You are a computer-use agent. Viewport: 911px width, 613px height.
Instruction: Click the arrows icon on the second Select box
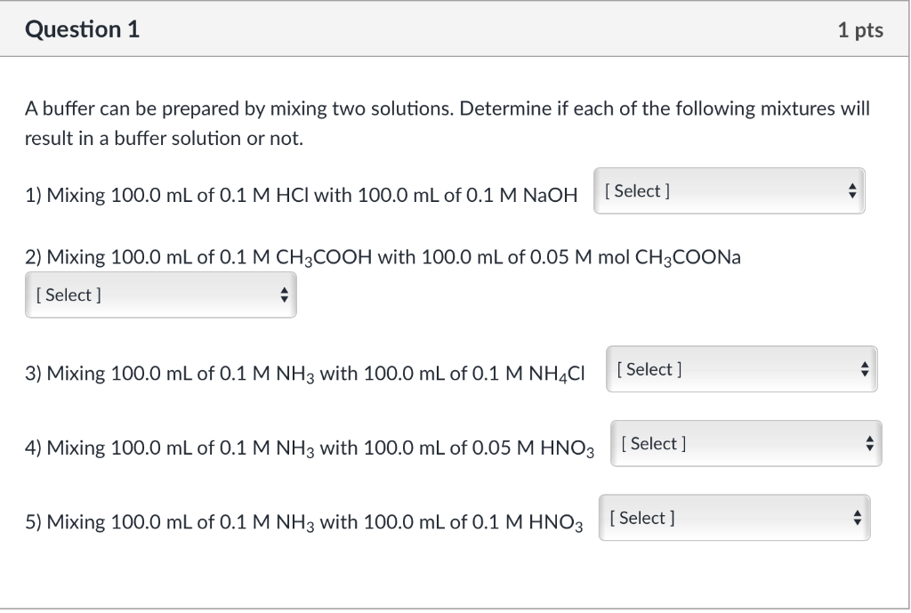click(284, 294)
